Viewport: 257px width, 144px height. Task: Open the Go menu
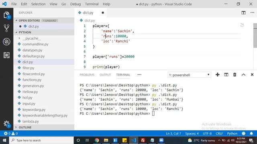tap(63, 4)
